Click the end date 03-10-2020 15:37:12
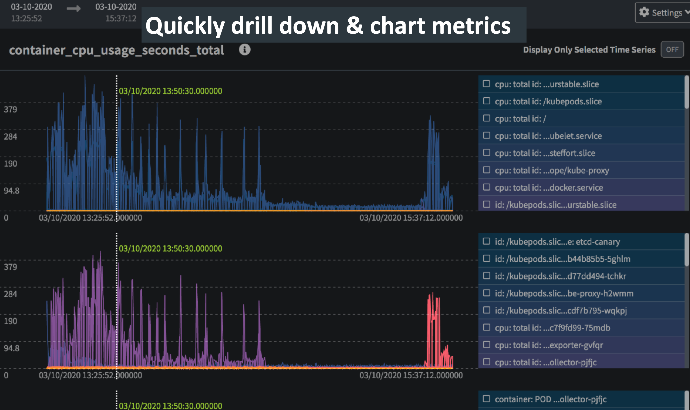 [116, 12]
